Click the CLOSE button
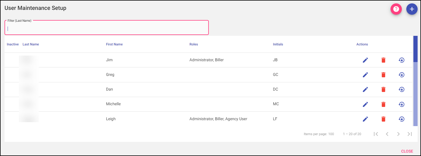Viewport: 421px width, 156px height. point(407,151)
